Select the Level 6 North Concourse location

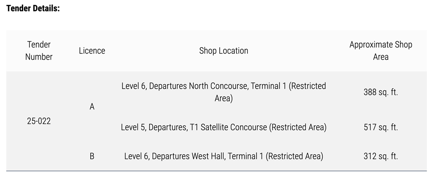(223, 92)
